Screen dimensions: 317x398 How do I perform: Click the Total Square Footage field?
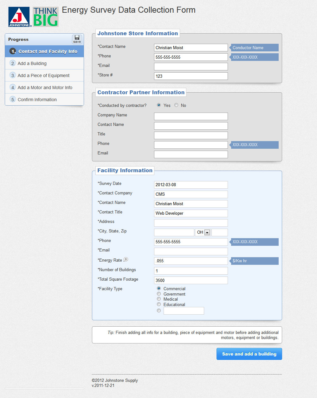click(191, 280)
